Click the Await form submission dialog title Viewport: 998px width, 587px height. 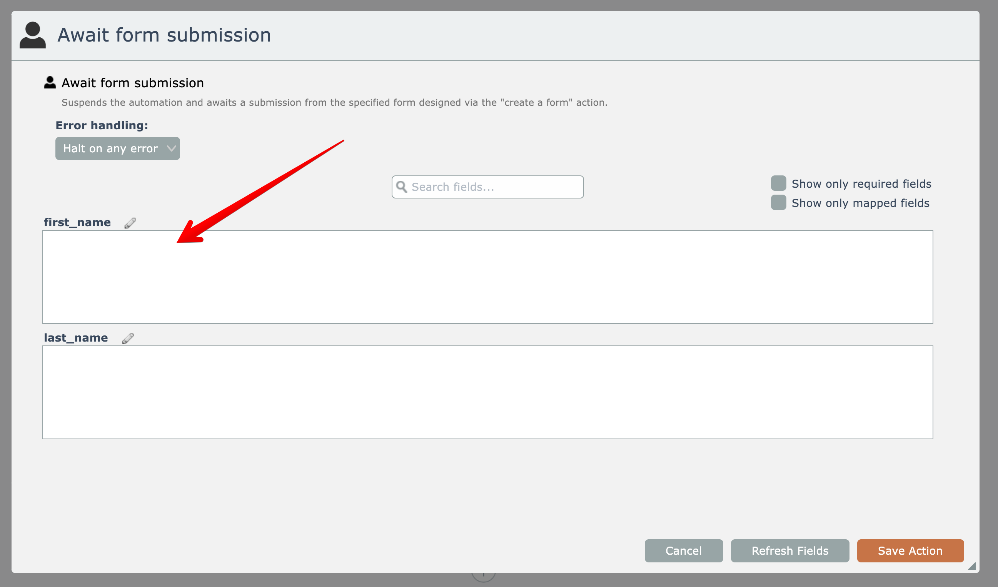click(164, 35)
